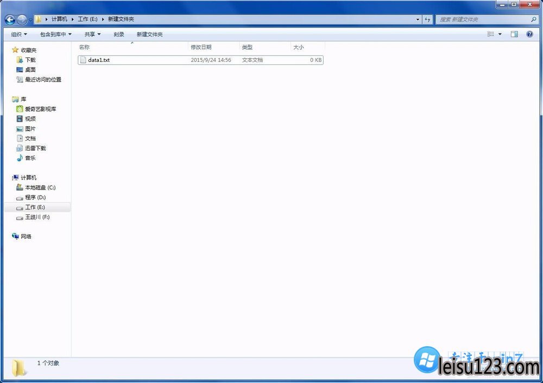
Task: Select 工作 (E:) in the address breadcrumb
Action: (x=87, y=20)
